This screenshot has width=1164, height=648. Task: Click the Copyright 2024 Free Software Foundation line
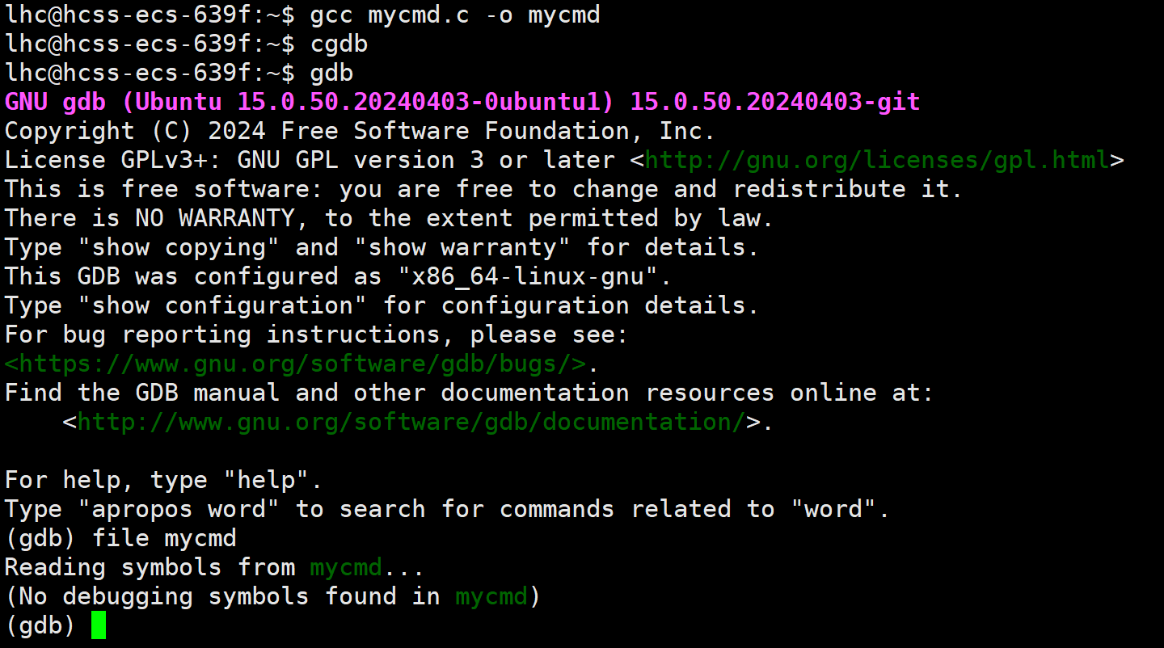point(360,131)
